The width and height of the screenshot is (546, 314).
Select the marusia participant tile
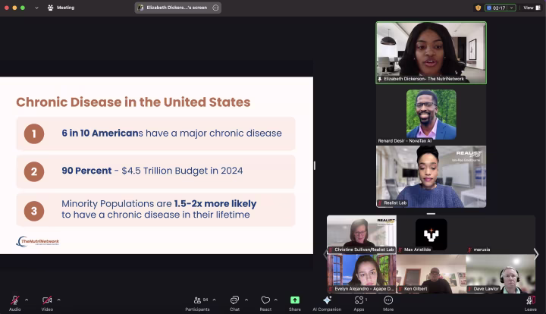tap(500, 234)
